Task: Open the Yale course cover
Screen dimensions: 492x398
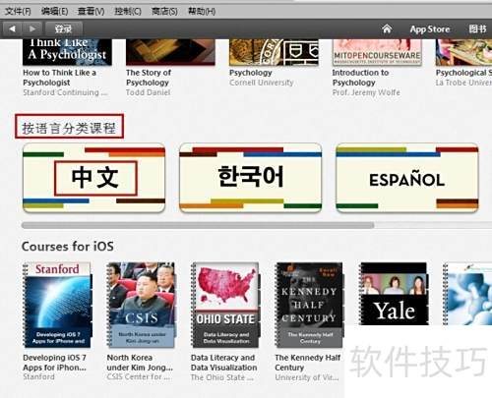Action: coord(394,294)
